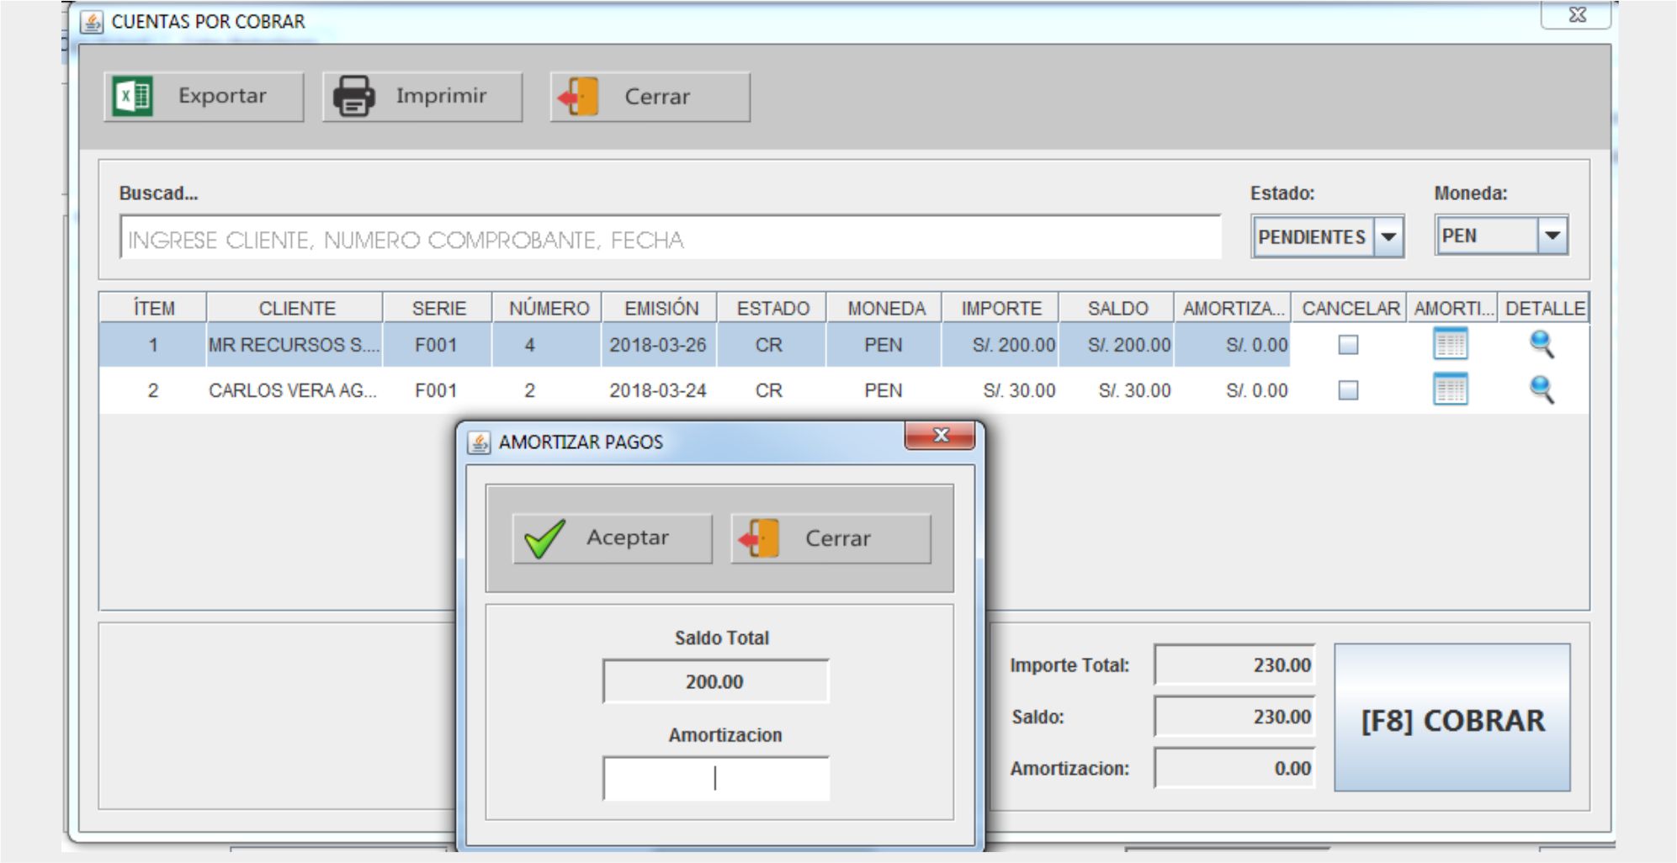1677x863 pixels.
Task: Sort by the CLIENTE column header
Action: (296, 309)
